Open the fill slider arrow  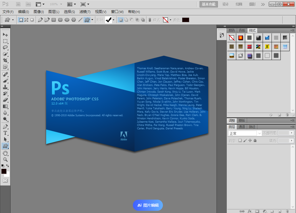[x=292, y=141]
